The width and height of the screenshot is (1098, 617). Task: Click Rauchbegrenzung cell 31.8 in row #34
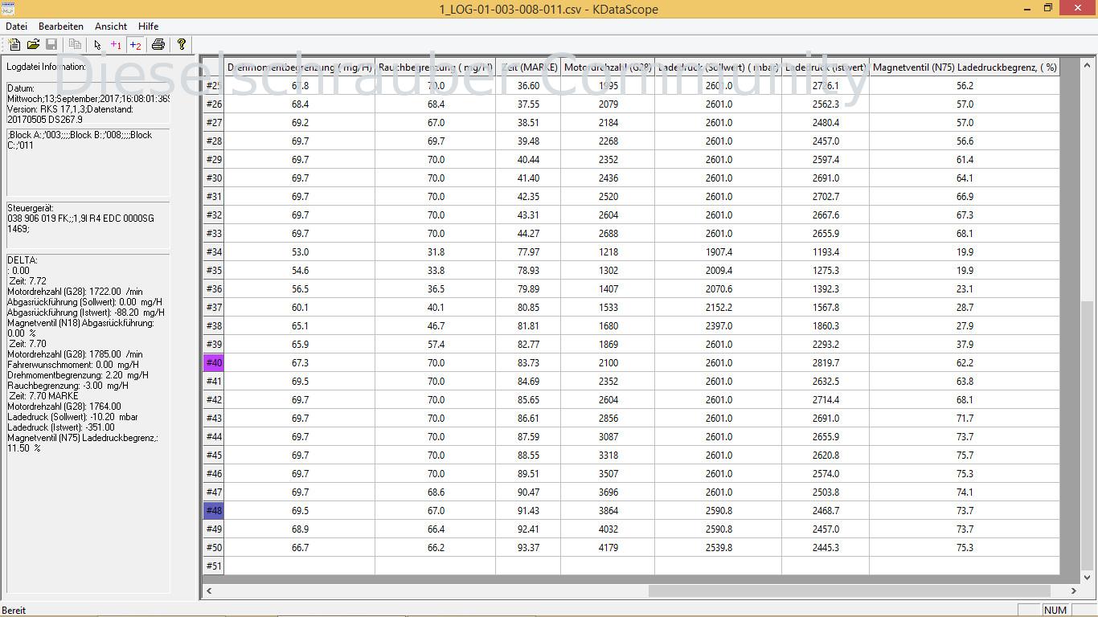[435, 252]
